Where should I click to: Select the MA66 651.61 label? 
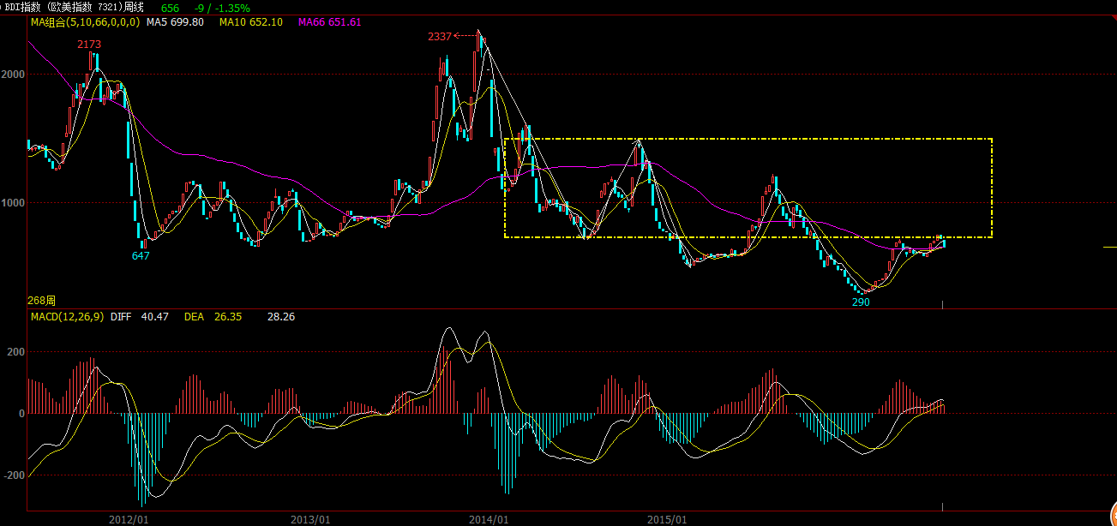click(329, 22)
